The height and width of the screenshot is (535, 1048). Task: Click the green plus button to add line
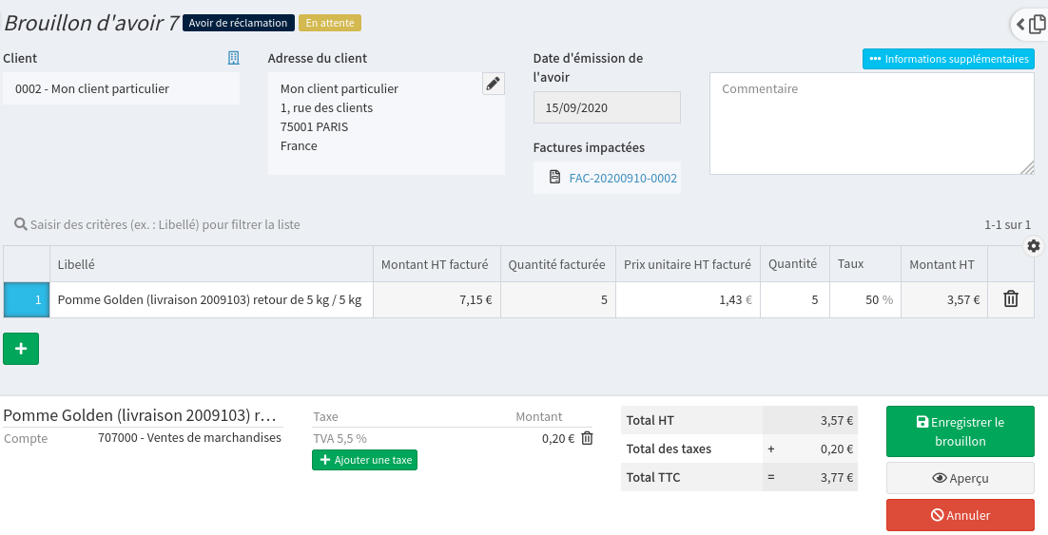tap(21, 349)
